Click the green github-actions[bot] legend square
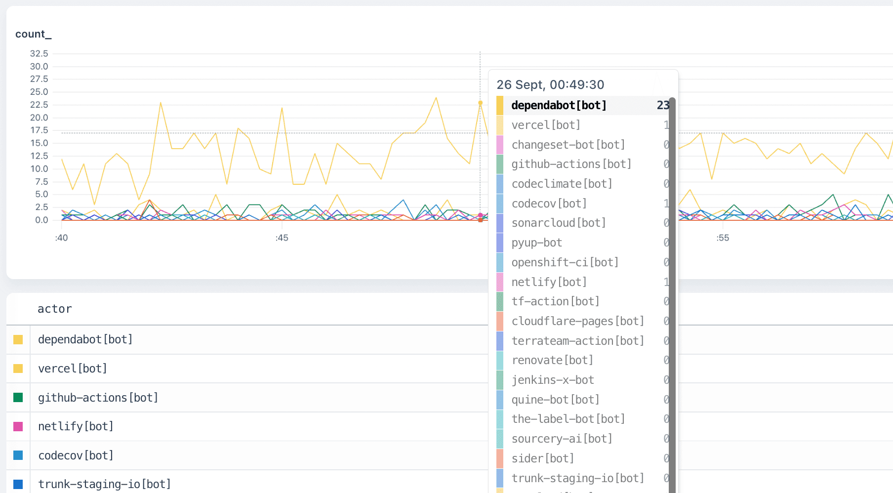The image size is (893, 493). pyautogui.click(x=500, y=164)
